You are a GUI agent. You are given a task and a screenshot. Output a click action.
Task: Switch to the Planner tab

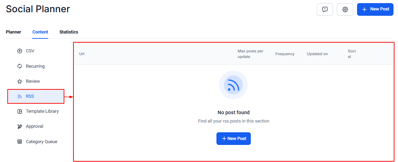(x=13, y=32)
